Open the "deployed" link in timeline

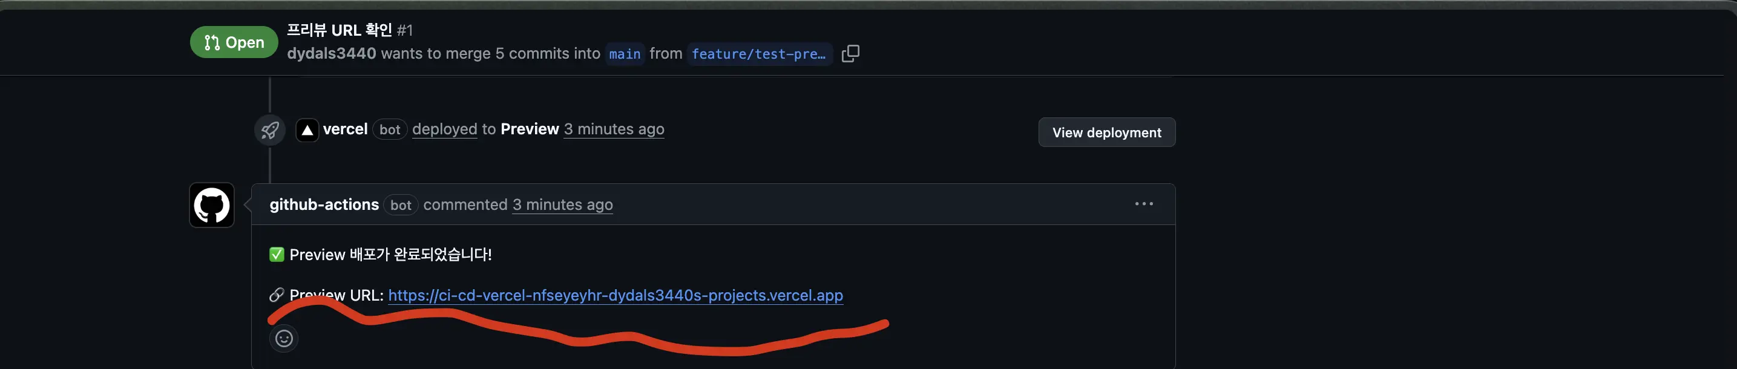[x=444, y=129]
